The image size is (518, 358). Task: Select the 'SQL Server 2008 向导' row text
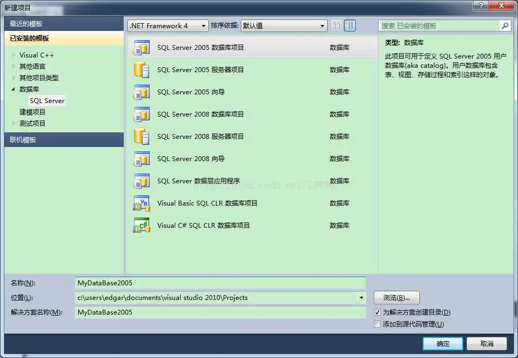point(191,159)
